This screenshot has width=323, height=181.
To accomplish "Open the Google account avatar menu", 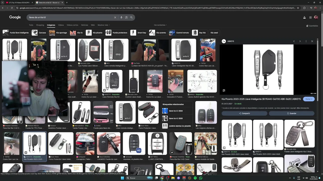I will pyautogui.click(x=316, y=17).
